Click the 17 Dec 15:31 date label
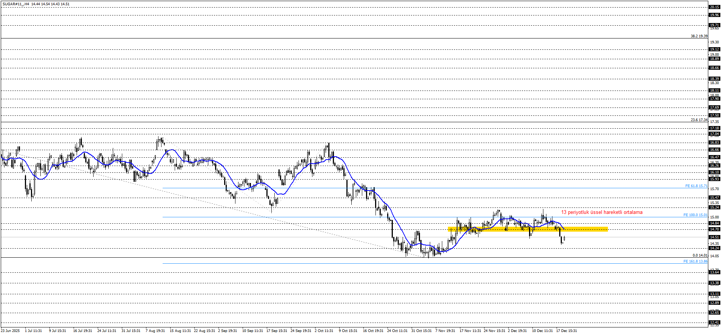The height and width of the screenshot is (335, 723). coord(566,331)
